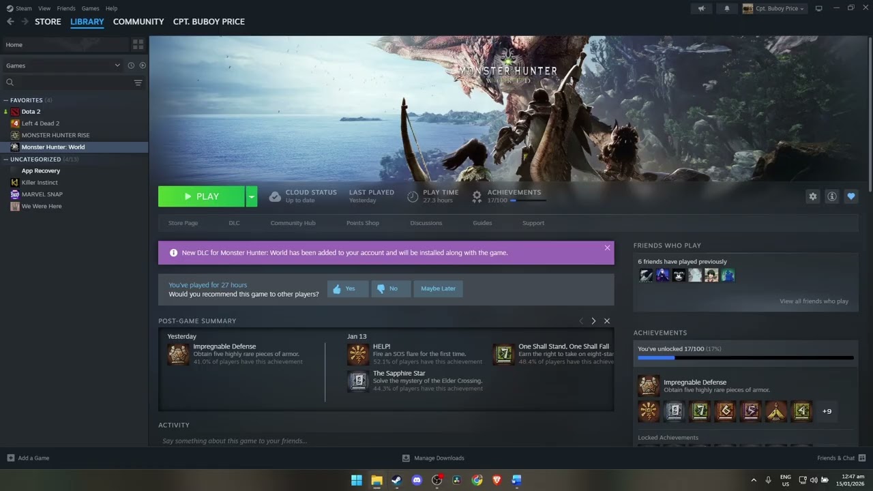Open the Help menu
This screenshot has height=491, width=873.
coord(111,8)
